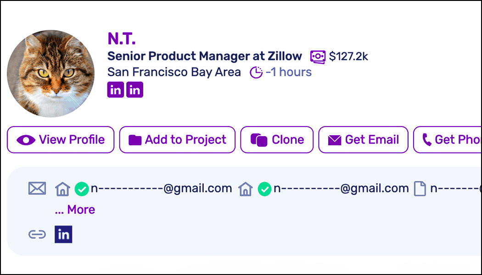The image size is (482, 275).
Task: Click the Get Phone button
Action: pos(454,140)
